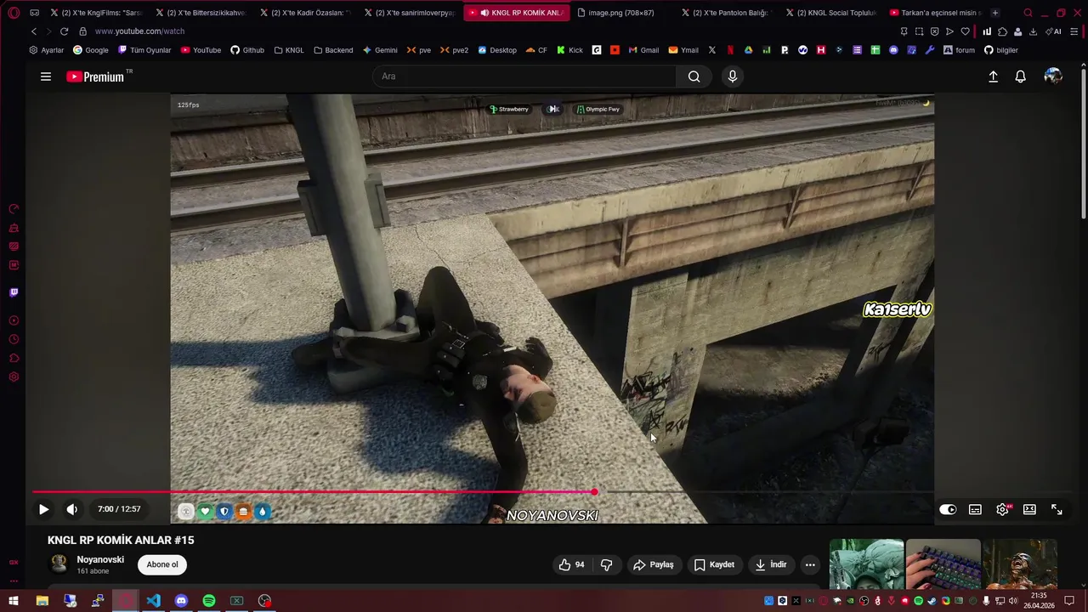Click the Paylaş share button
1088x612 pixels.
coord(654,564)
